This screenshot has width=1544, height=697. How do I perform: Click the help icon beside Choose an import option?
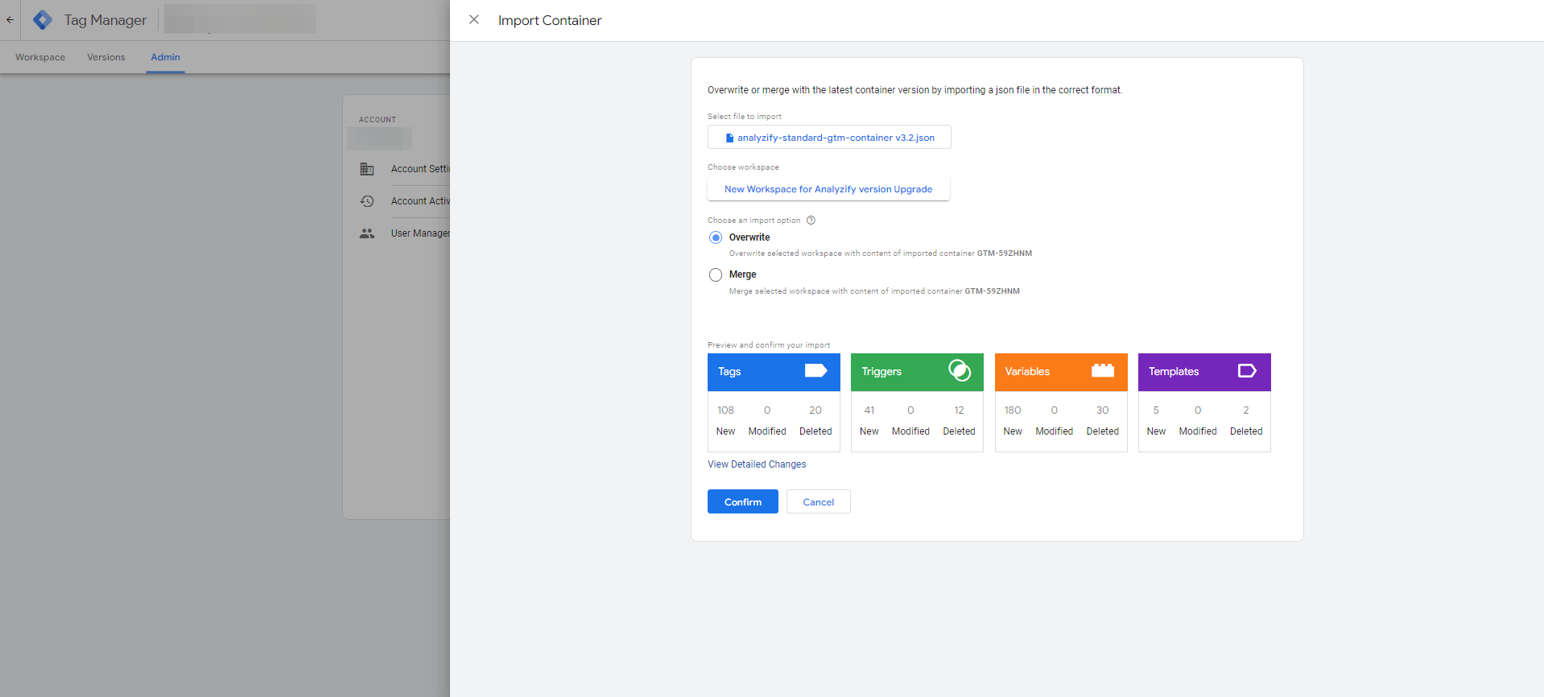tap(811, 221)
